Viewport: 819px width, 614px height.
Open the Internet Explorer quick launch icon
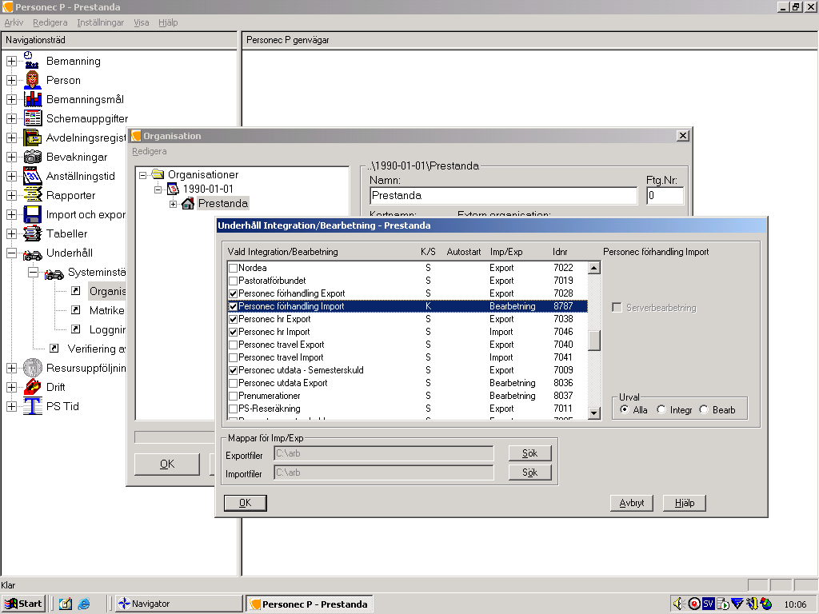[83, 604]
